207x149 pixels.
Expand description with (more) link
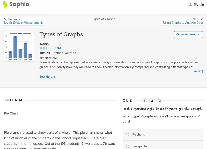198,71
